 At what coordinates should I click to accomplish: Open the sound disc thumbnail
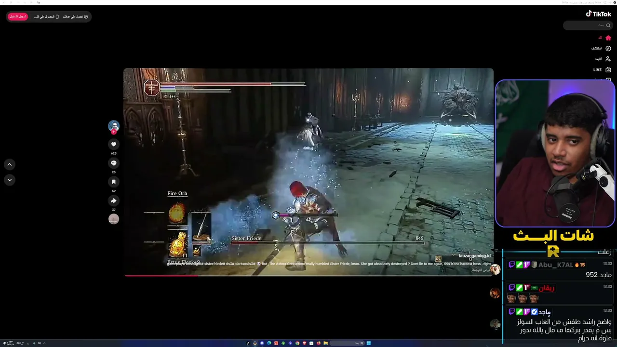coord(114,219)
